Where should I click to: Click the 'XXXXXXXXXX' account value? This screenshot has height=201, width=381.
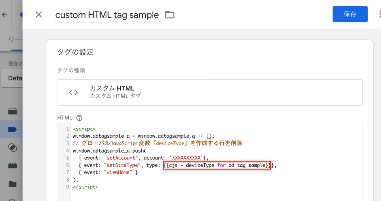click(186, 158)
